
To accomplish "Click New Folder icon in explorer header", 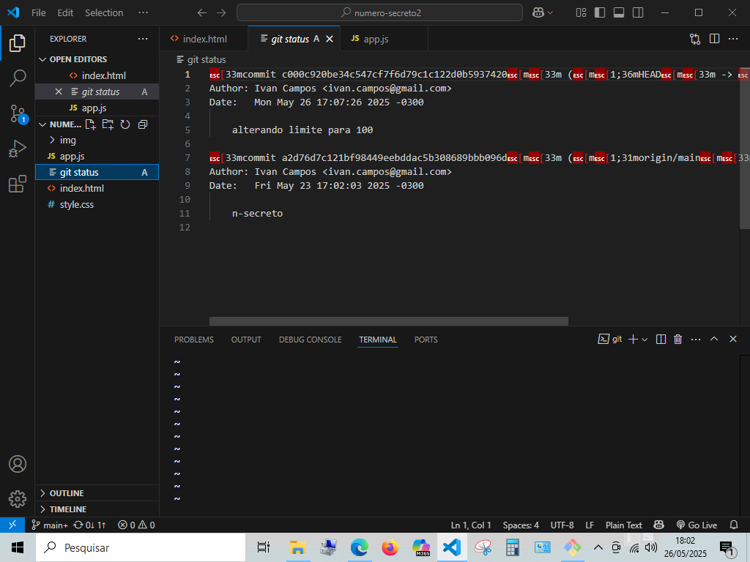I will coord(108,124).
